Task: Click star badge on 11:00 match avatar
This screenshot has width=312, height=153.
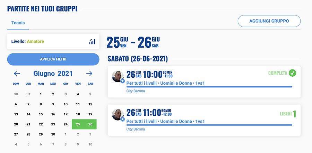Action: (123, 119)
